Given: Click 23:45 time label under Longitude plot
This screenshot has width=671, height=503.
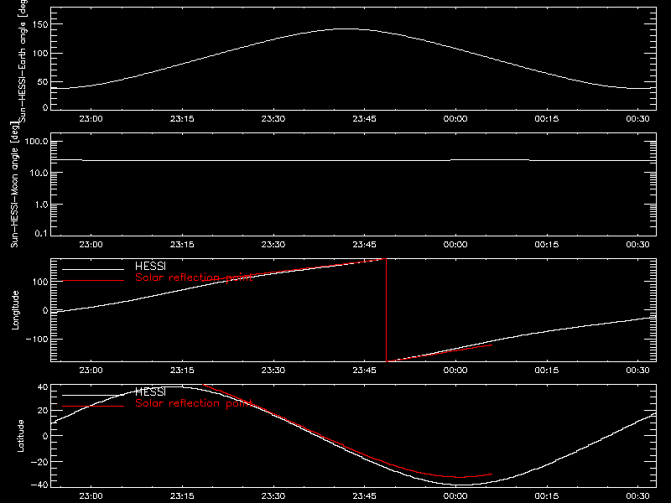Looking at the screenshot, I should (x=364, y=371).
